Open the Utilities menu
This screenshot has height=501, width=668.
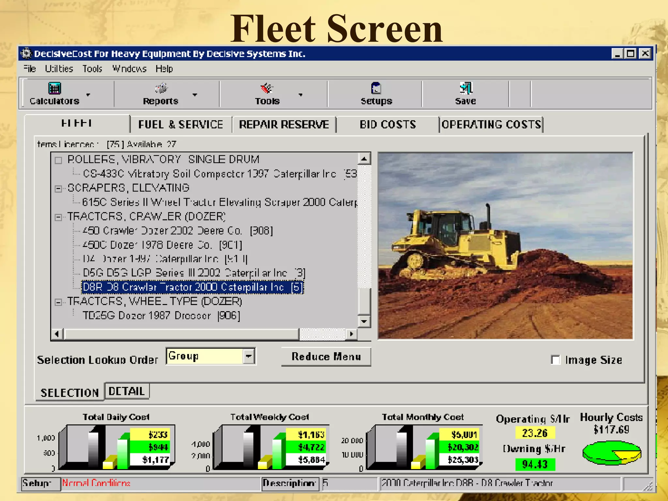coord(59,69)
